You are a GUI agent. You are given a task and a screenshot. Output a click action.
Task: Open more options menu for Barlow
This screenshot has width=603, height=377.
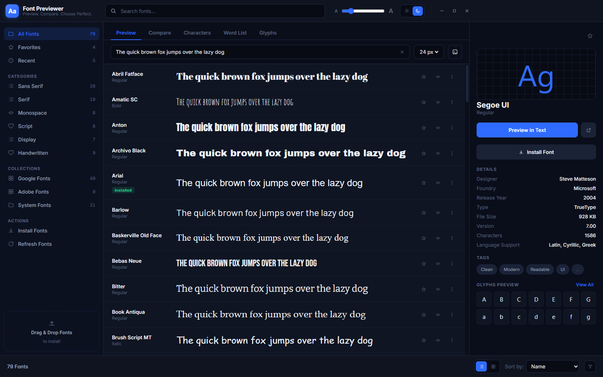coord(452,213)
